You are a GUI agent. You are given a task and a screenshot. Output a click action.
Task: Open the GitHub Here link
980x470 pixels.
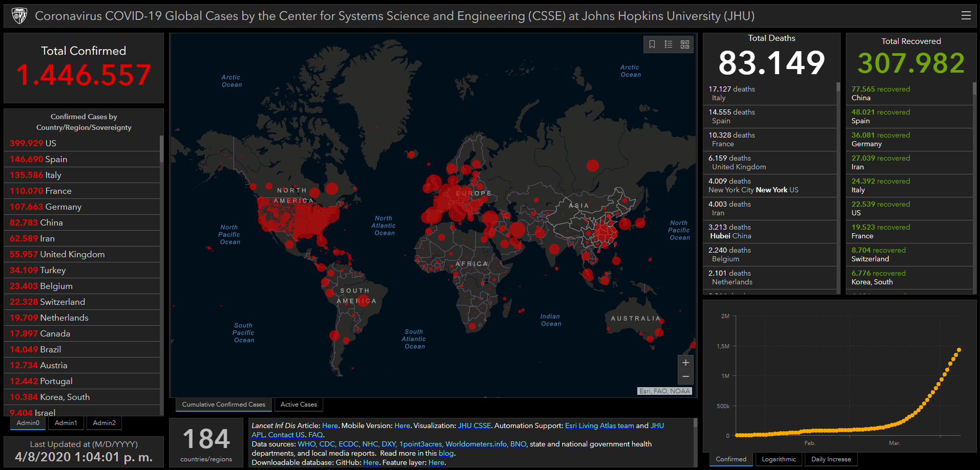tap(370, 463)
